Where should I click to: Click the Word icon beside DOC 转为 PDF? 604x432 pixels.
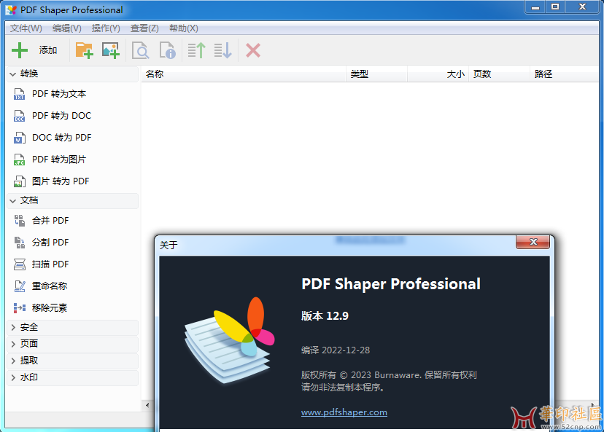(x=19, y=138)
